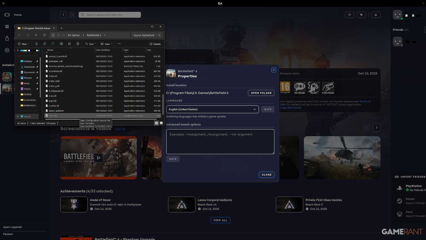Select the User.cfg file in File Explorer
This screenshot has width=426, height=240.
53,116
